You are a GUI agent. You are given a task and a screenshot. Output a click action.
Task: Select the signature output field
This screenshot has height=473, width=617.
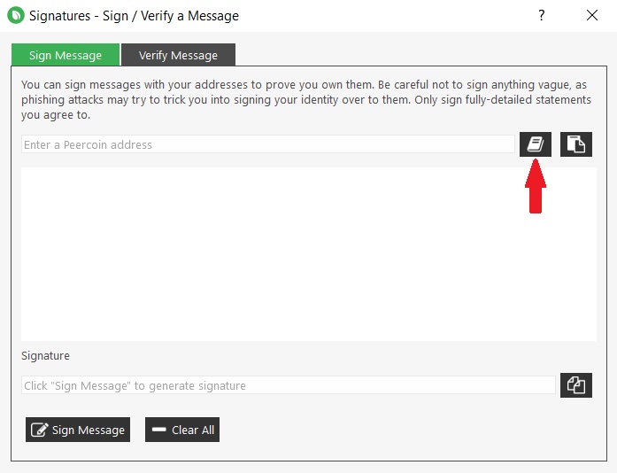pyautogui.click(x=288, y=385)
